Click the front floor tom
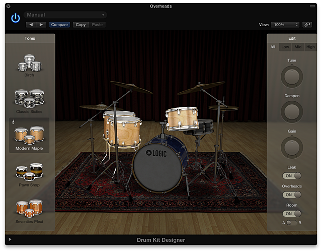Screen dimensions: 322x252 125,133
